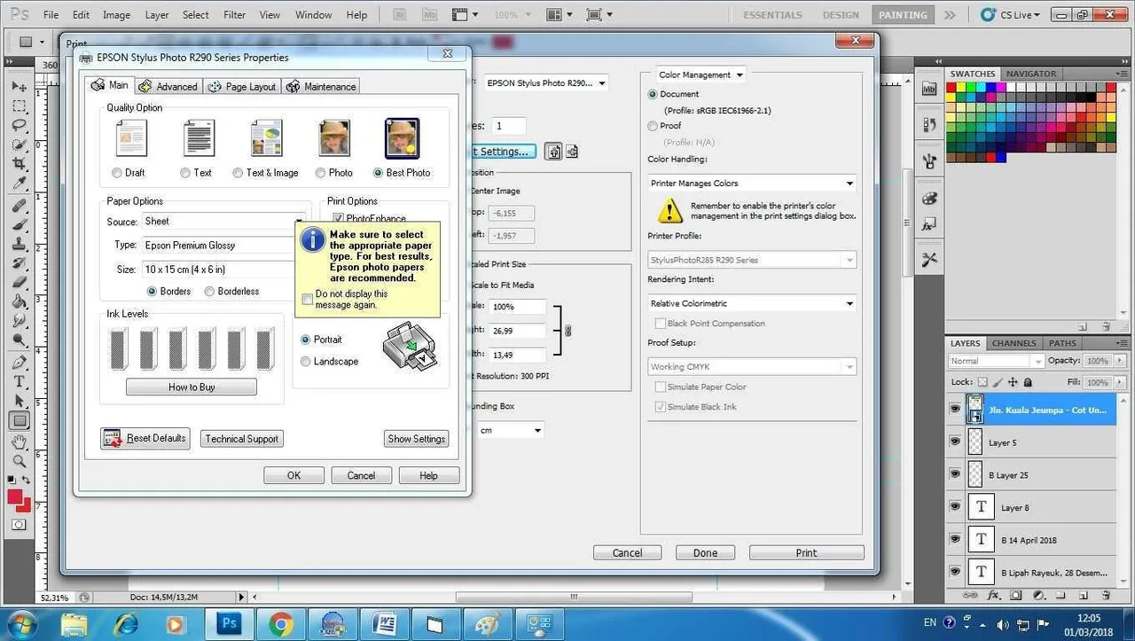1135x641 pixels.
Task: Select the Proof radio in Color Management
Action: pyautogui.click(x=653, y=126)
